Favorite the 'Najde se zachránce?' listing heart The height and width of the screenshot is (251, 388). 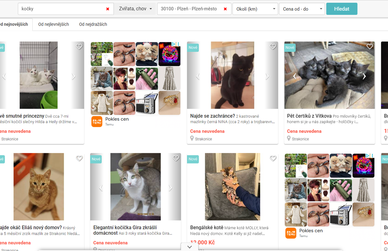click(273, 47)
